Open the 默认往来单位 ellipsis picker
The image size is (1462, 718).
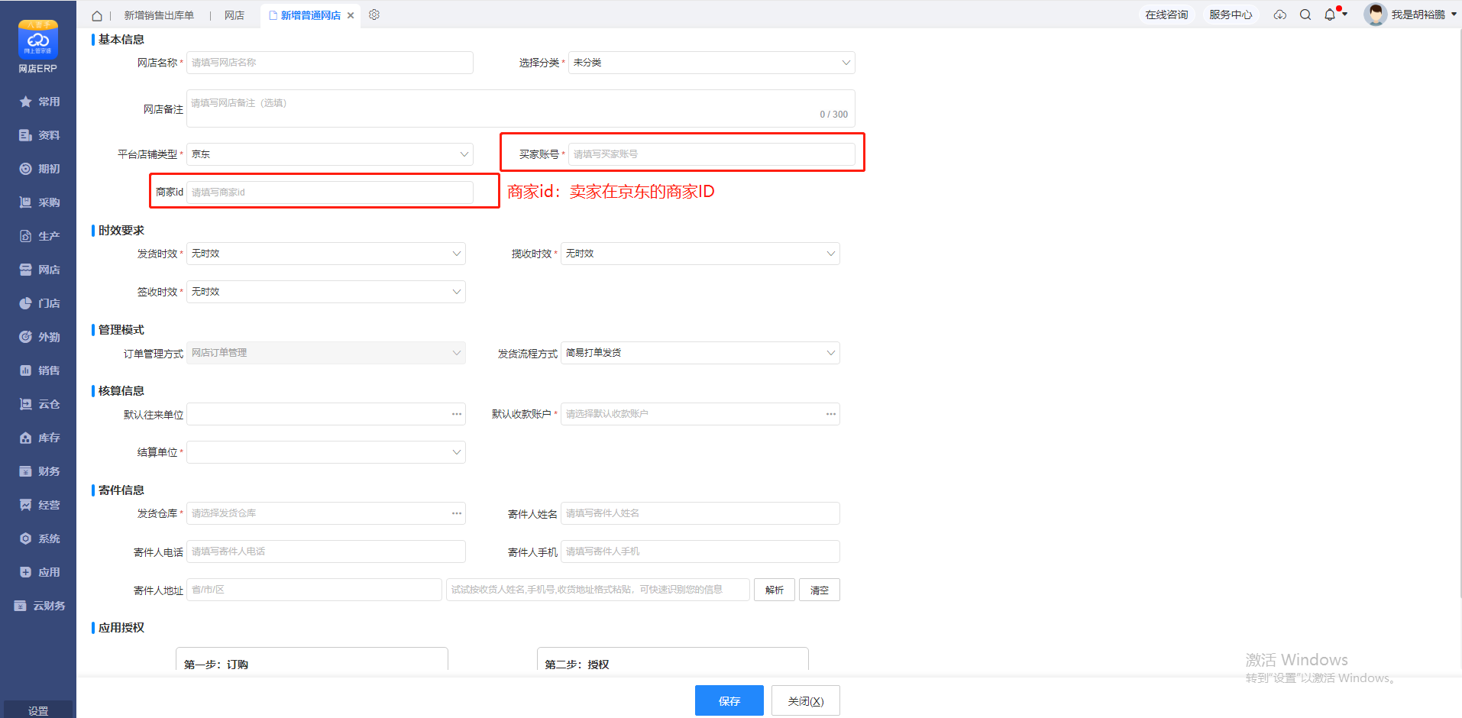[457, 414]
